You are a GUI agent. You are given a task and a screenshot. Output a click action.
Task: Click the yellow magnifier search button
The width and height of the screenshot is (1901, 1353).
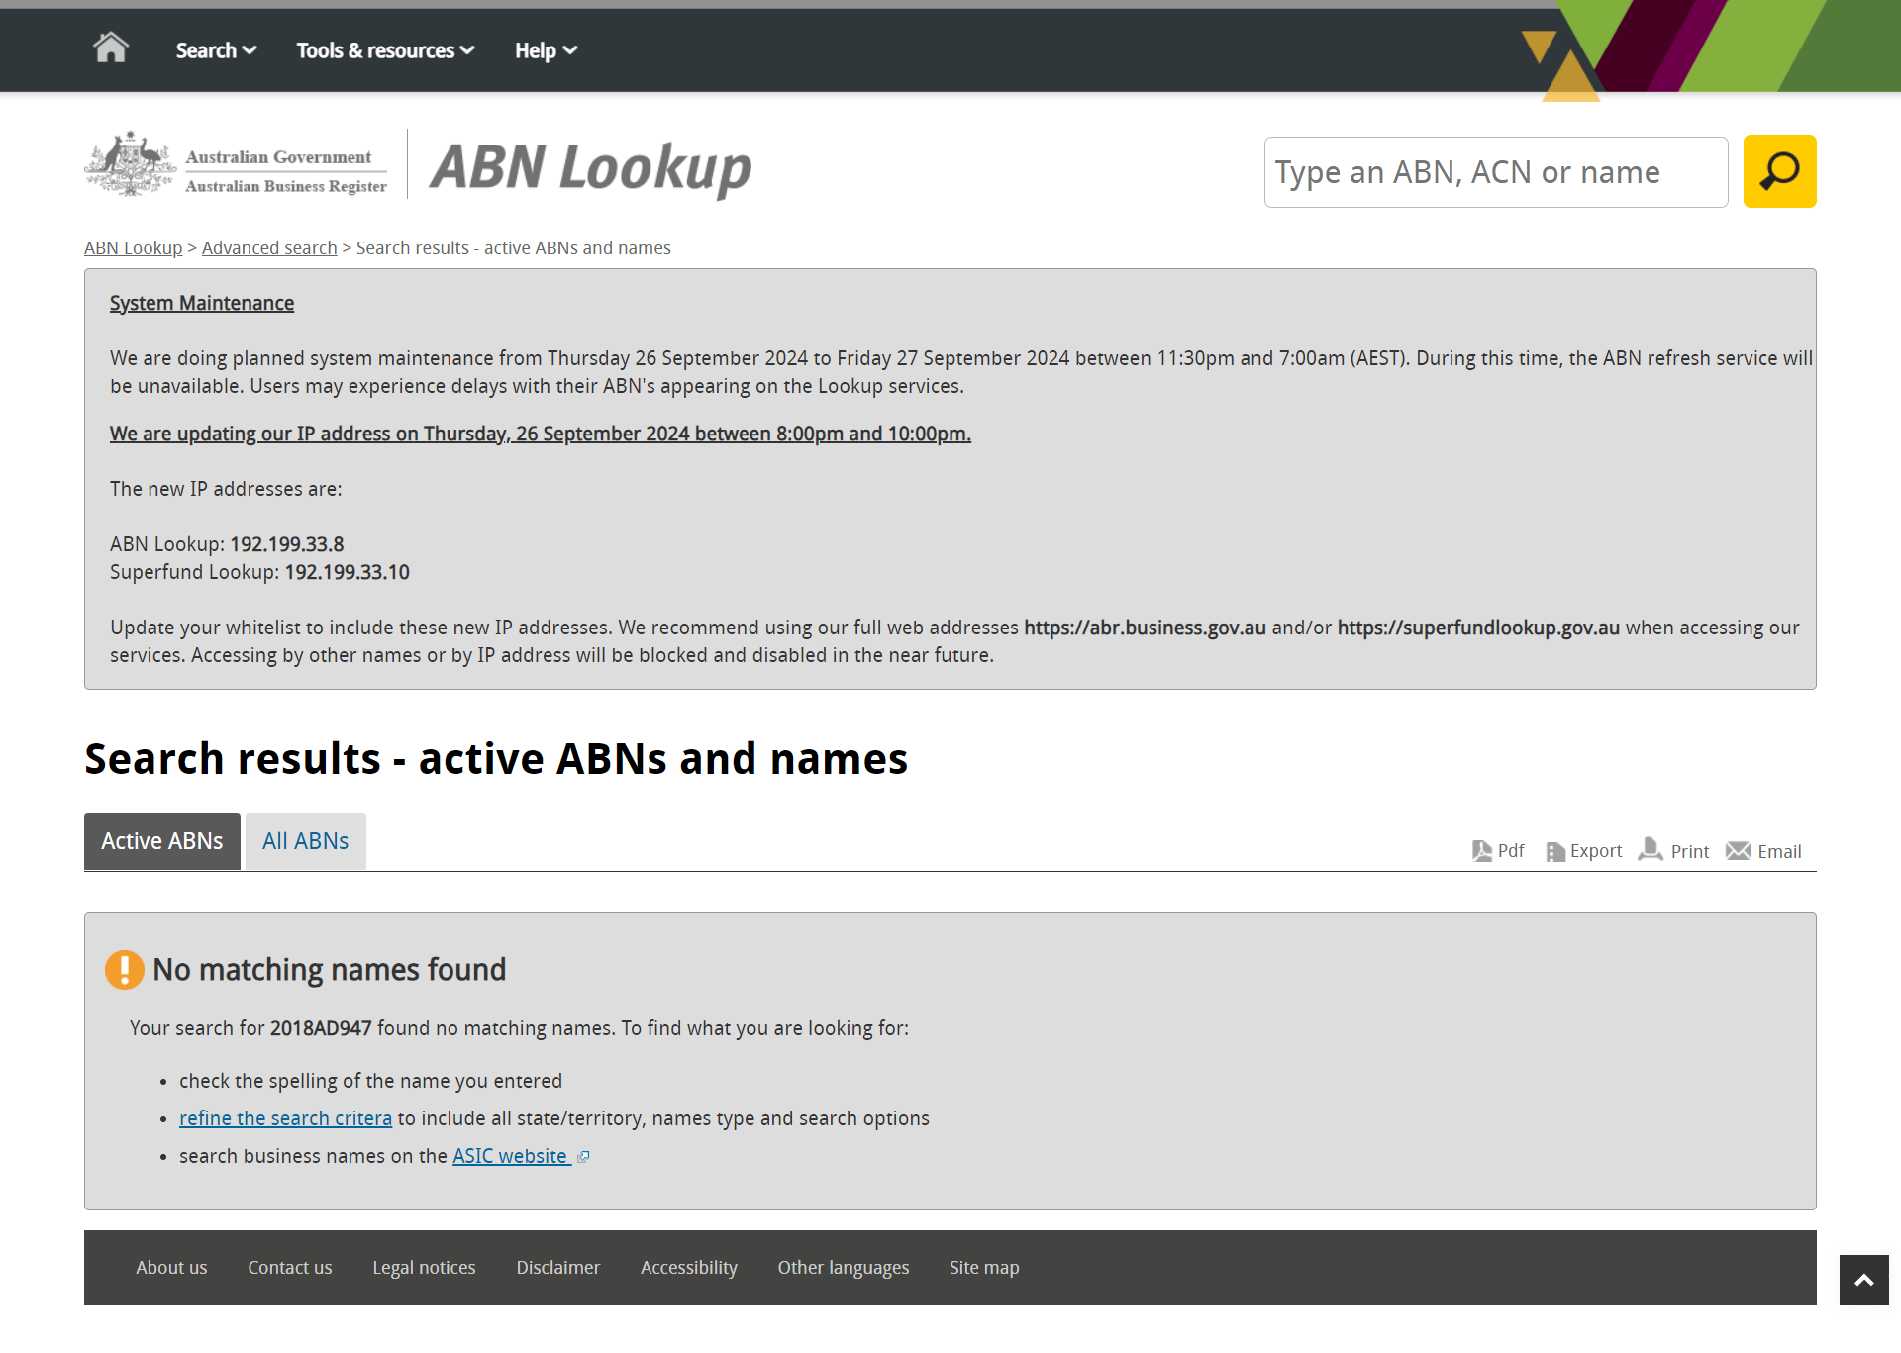1779,171
